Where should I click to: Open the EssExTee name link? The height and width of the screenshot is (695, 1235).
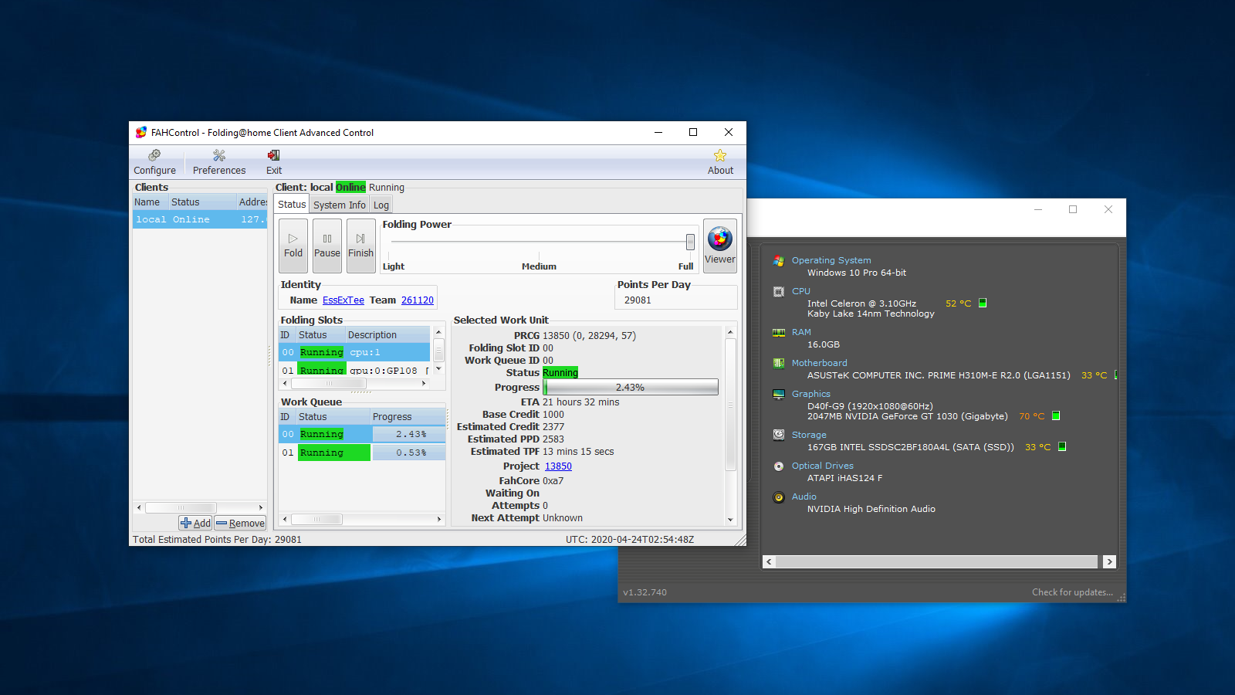coord(343,300)
